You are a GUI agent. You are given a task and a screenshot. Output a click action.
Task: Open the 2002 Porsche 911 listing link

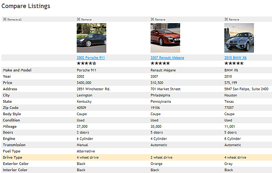(x=91, y=58)
